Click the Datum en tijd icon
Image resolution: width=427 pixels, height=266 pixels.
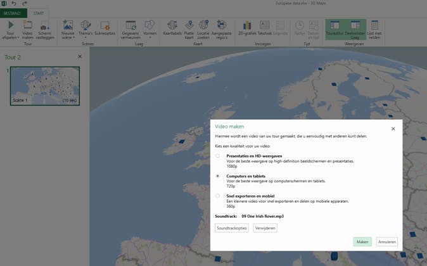[314, 25]
